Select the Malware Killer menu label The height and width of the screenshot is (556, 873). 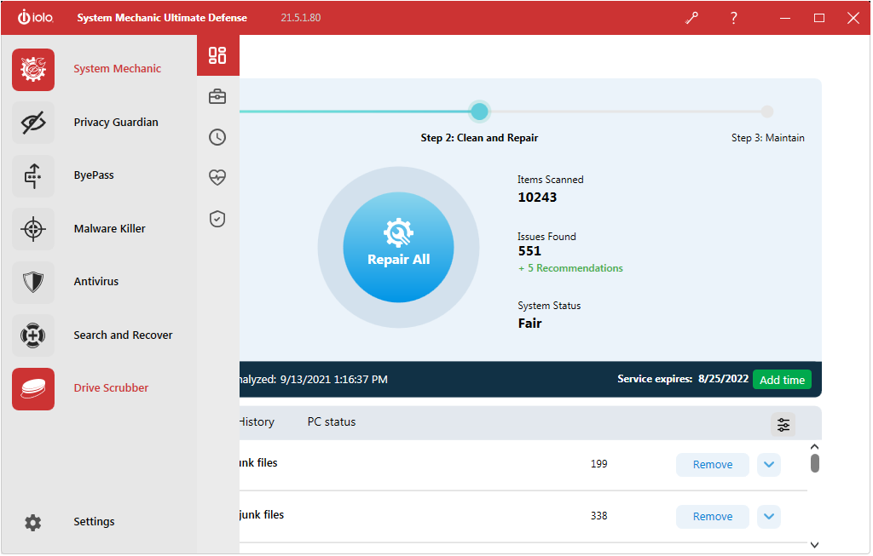pyautogui.click(x=109, y=228)
